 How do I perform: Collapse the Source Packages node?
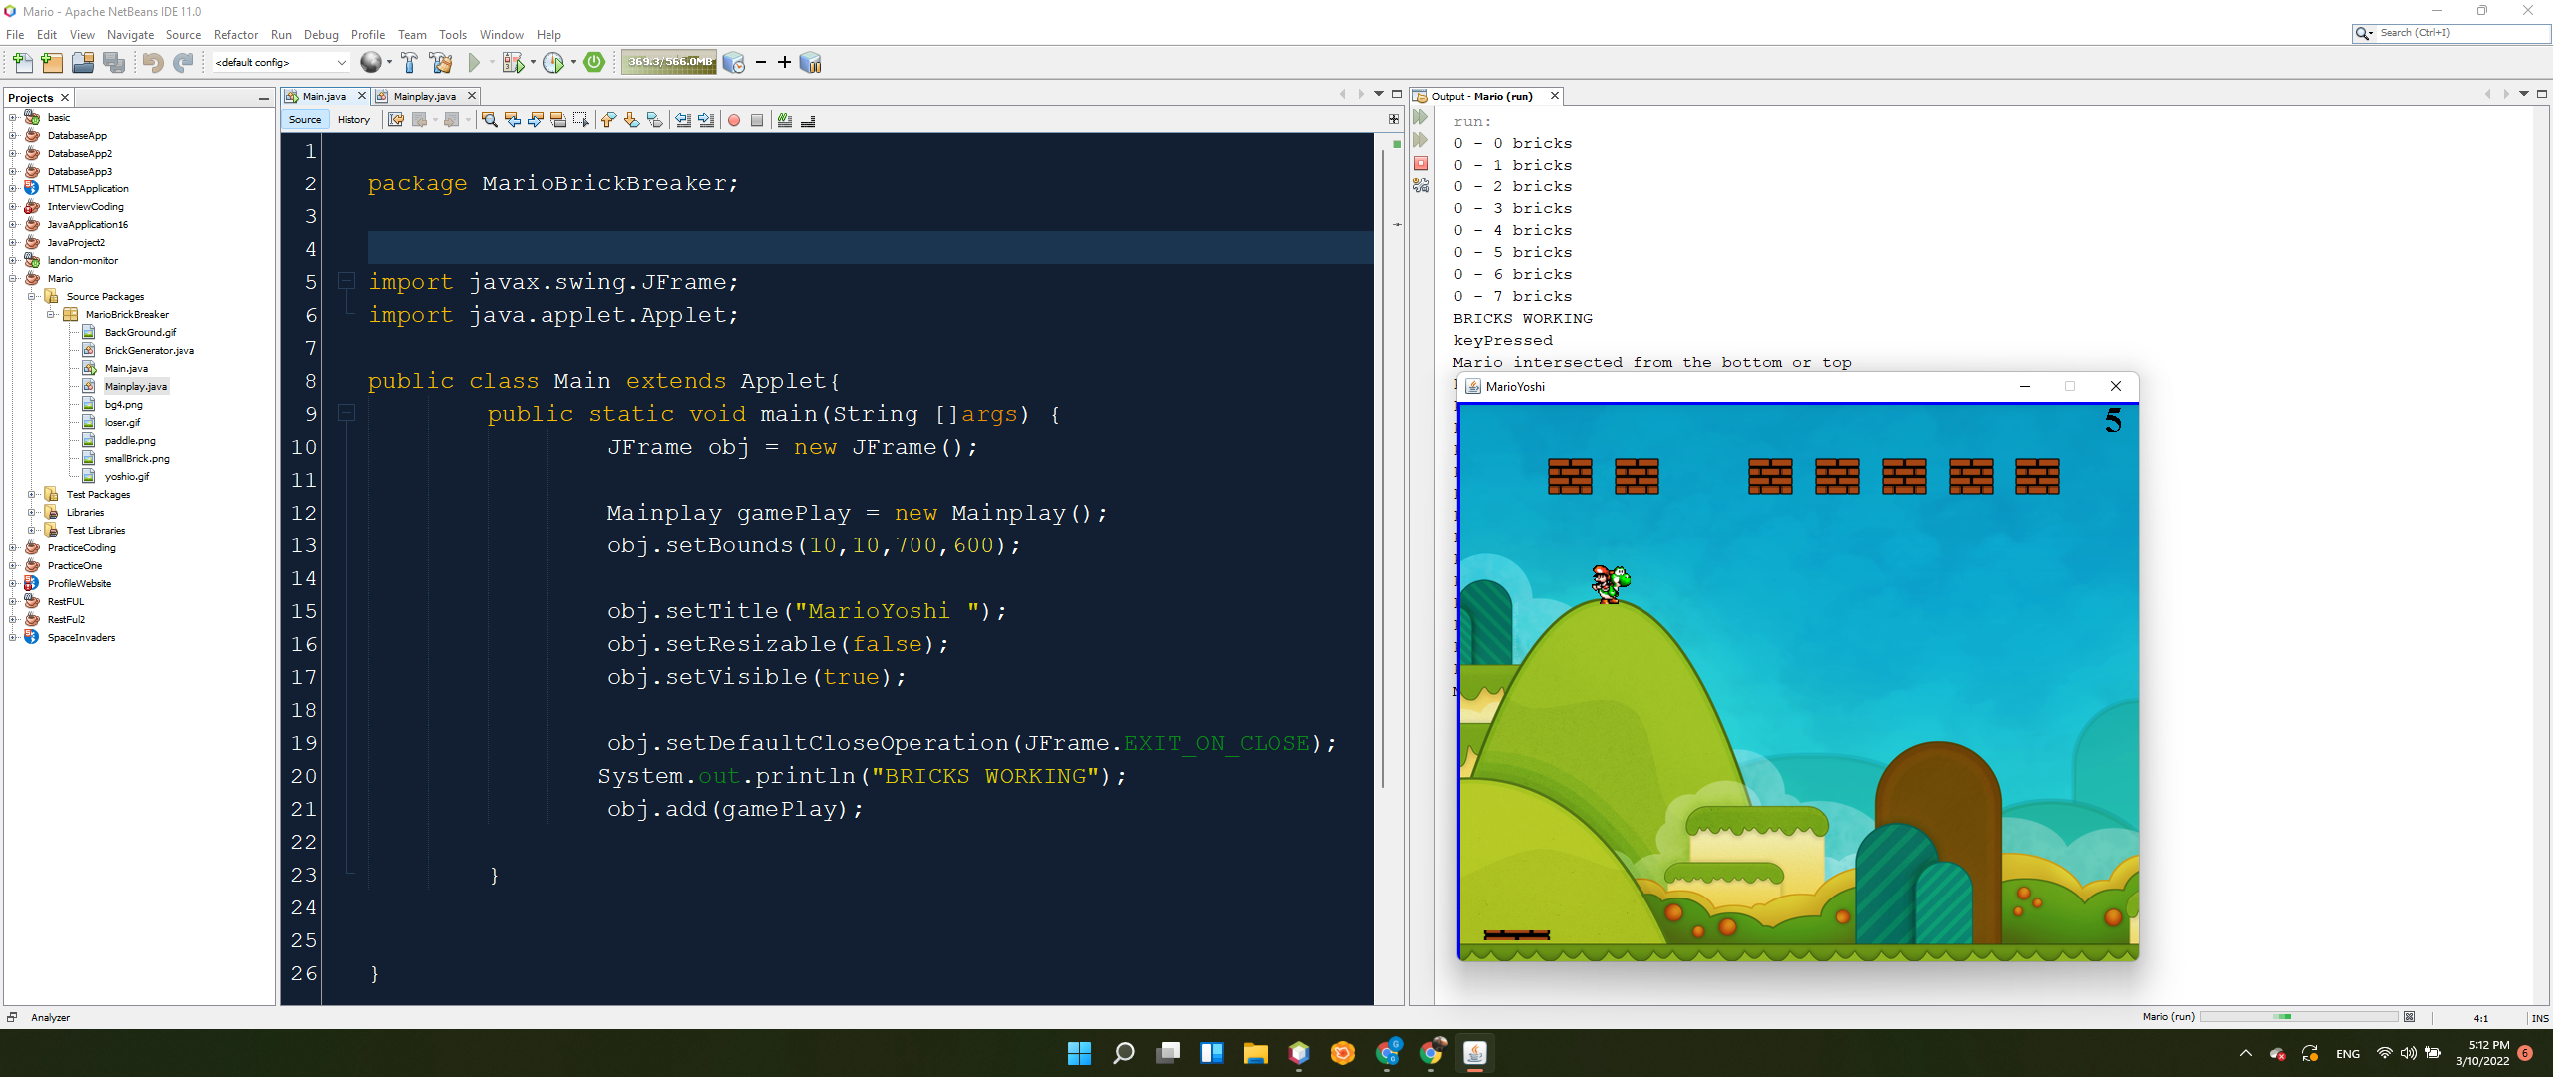[x=32, y=297]
